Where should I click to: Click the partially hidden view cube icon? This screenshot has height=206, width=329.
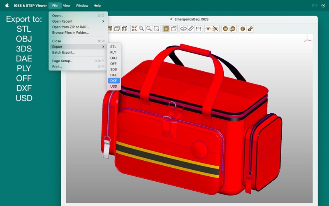pos(110,28)
